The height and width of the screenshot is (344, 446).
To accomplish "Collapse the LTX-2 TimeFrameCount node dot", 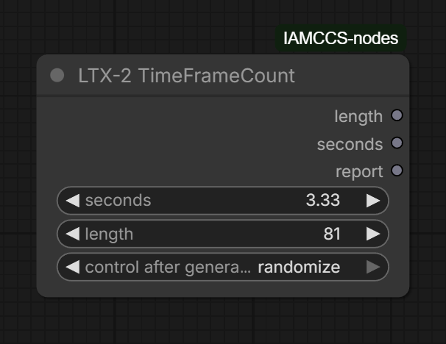I will click(57, 75).
